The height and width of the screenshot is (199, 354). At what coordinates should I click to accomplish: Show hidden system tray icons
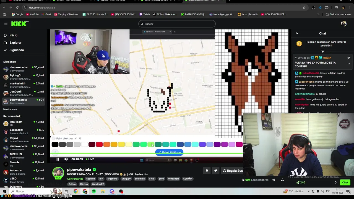coord(309,191)
